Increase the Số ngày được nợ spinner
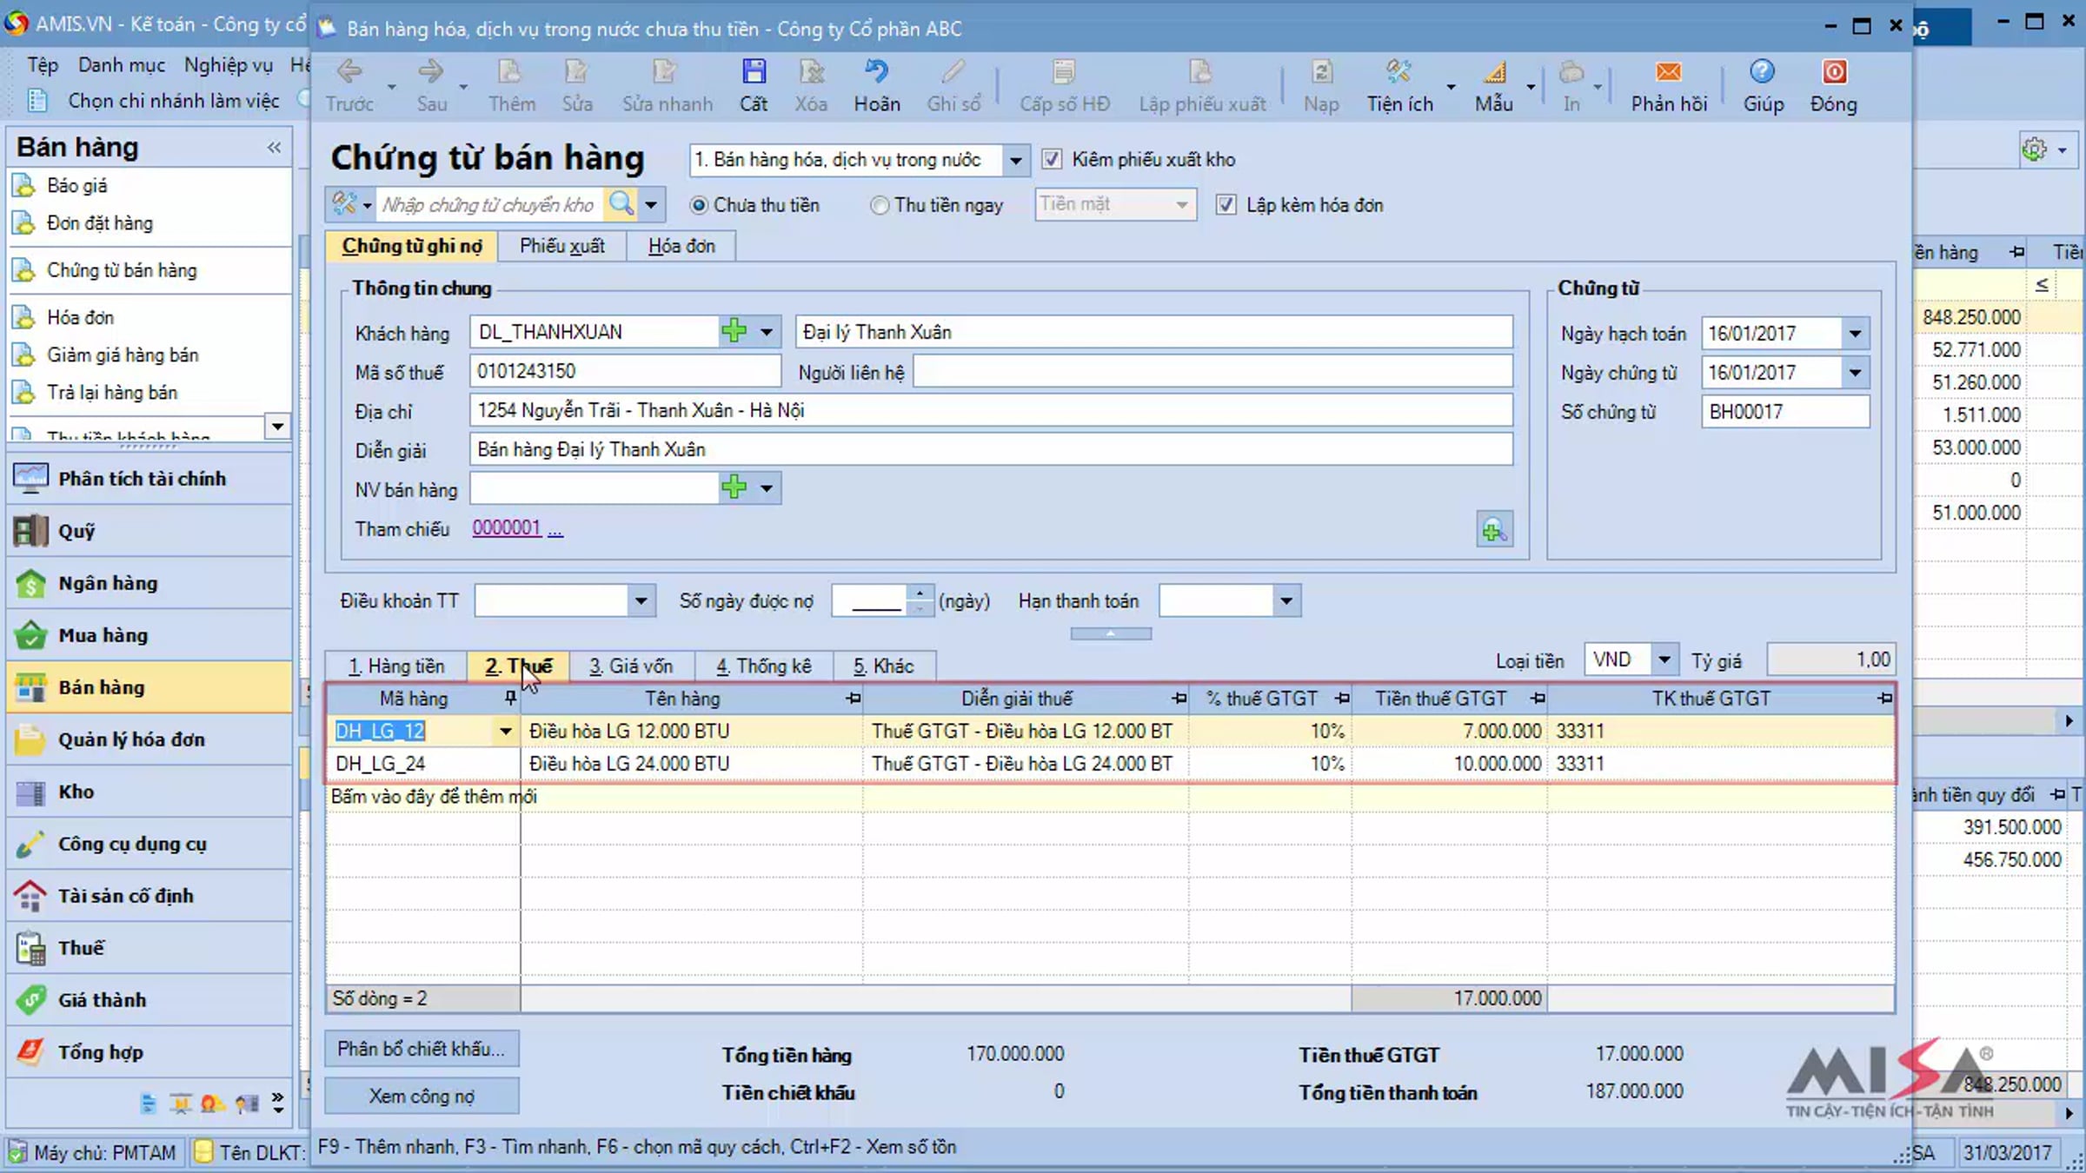This screenshot has width=2086, height=1173. tap(920, 593)
